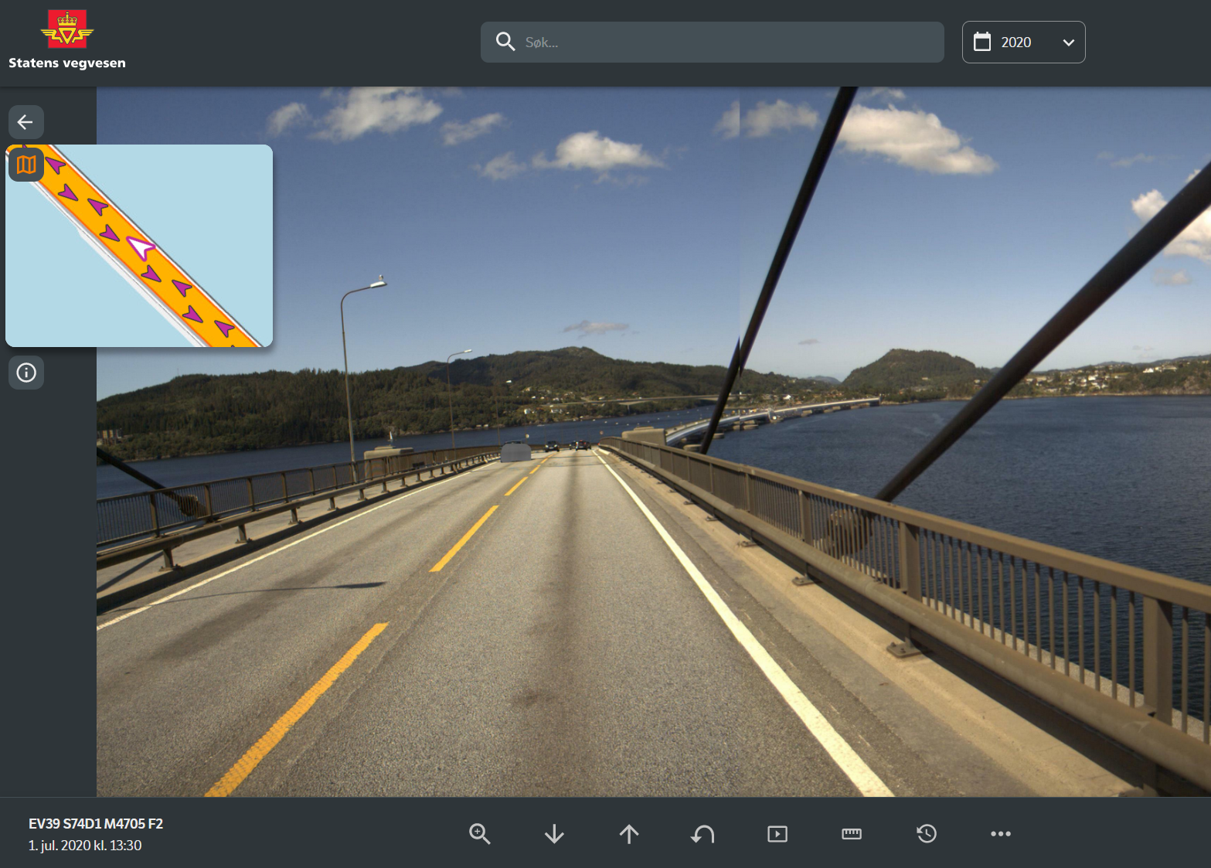This screenshot has height=868, width=1211.
Task: Click the dropdown chevron beside 2020
Action: tap(1068, 43)
